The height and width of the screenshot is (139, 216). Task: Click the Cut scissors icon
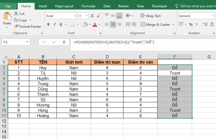16,13
